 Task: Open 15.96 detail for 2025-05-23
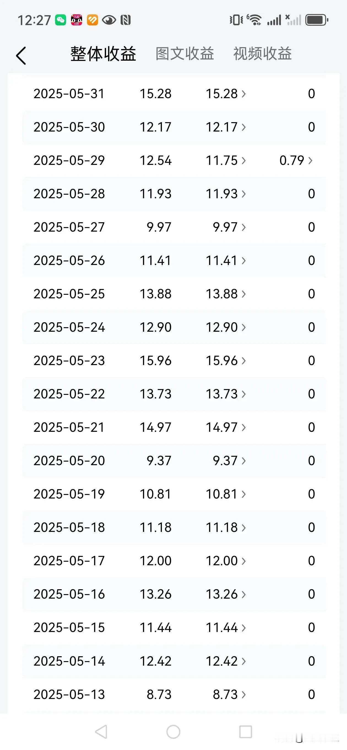226,361
